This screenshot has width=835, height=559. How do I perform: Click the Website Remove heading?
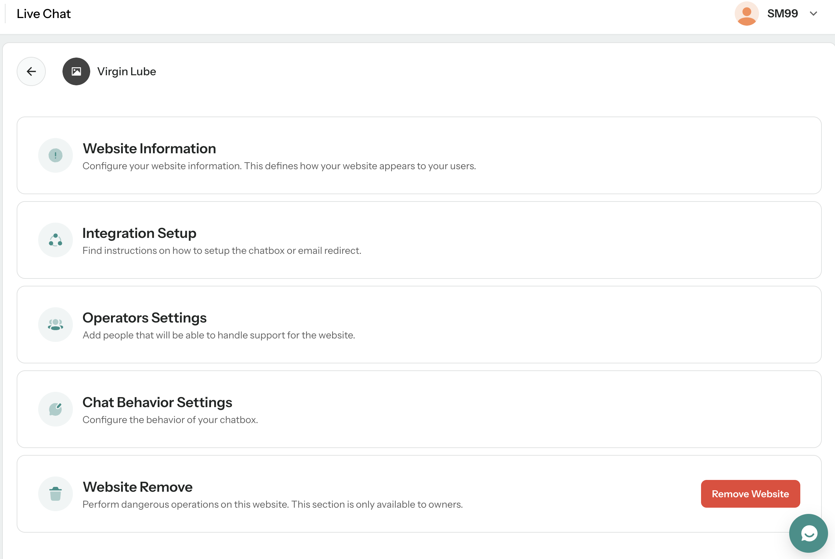click(138, 487)
